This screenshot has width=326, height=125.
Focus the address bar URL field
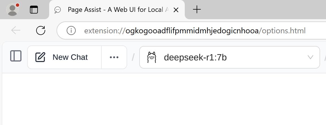[x=195, y=30]
